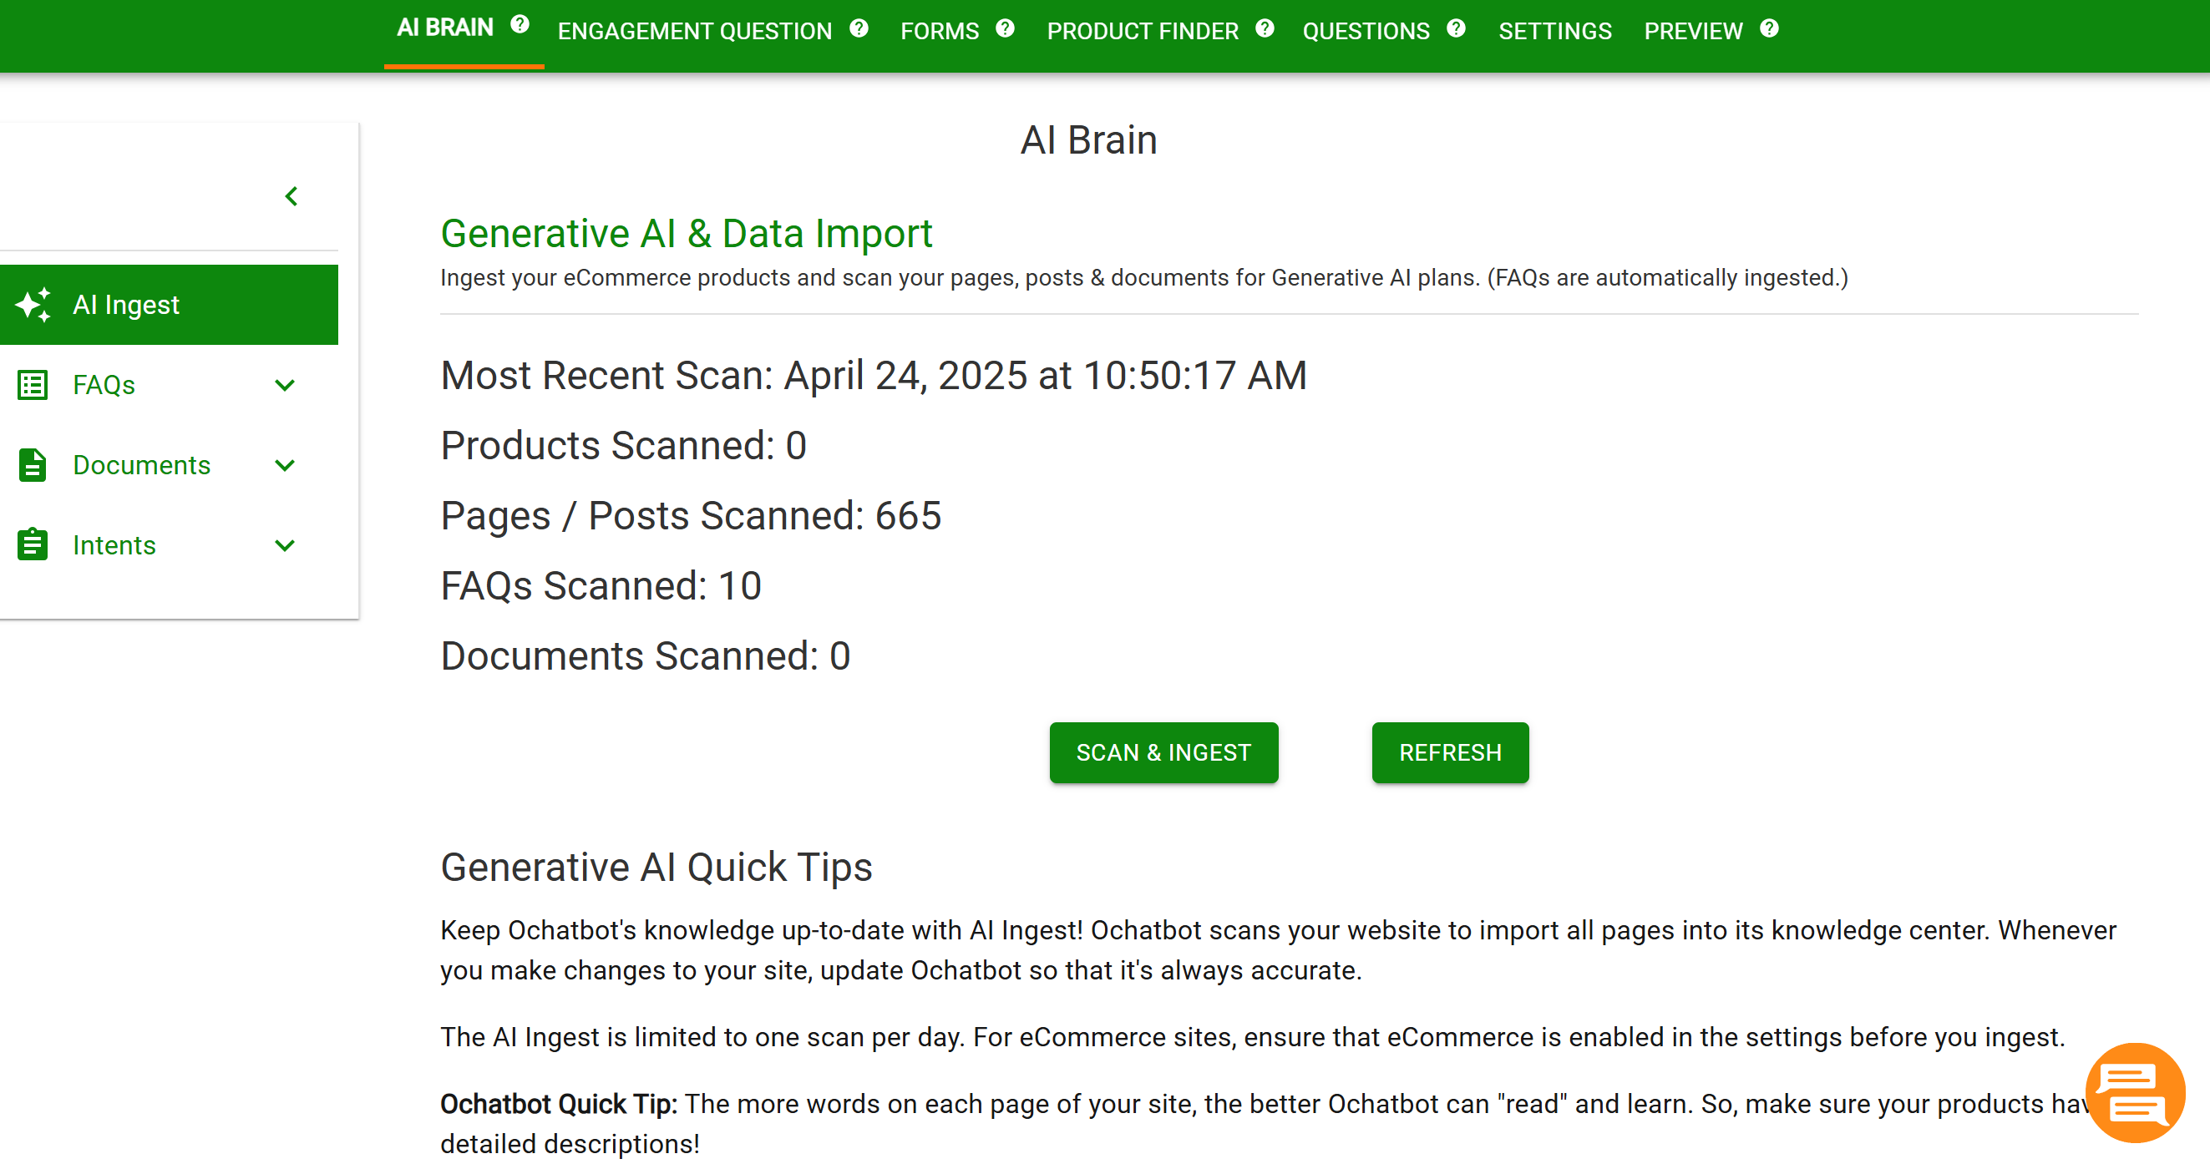Expand the Intents section chevron

[x=285, y=544]
